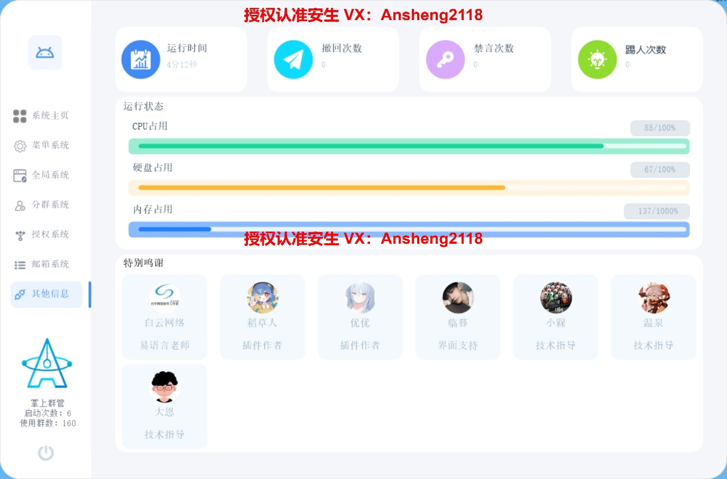
Task: Click the orange 硬盘占用 progress bar
Action: pyautogui.click(x=409, y=188)
